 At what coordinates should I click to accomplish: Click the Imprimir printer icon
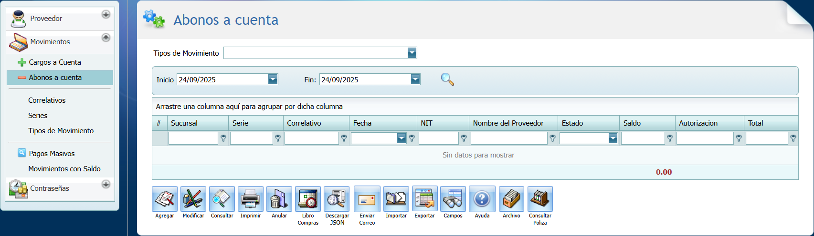coord(251,199)
